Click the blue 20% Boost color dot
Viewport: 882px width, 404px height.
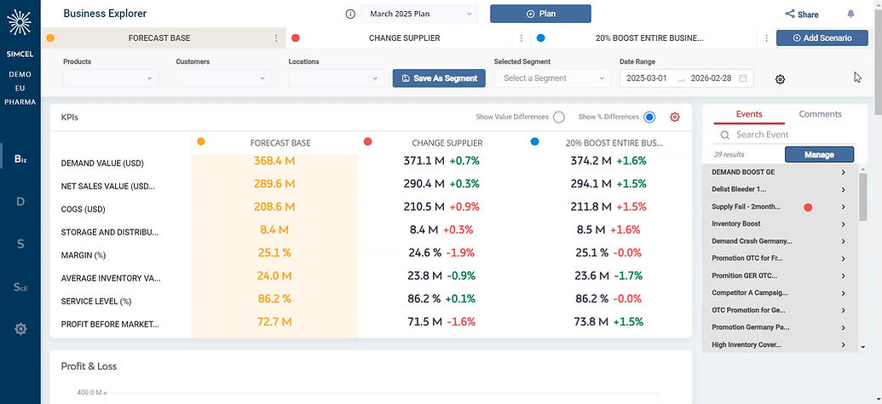pyautogui.click(x=540, y=38)
